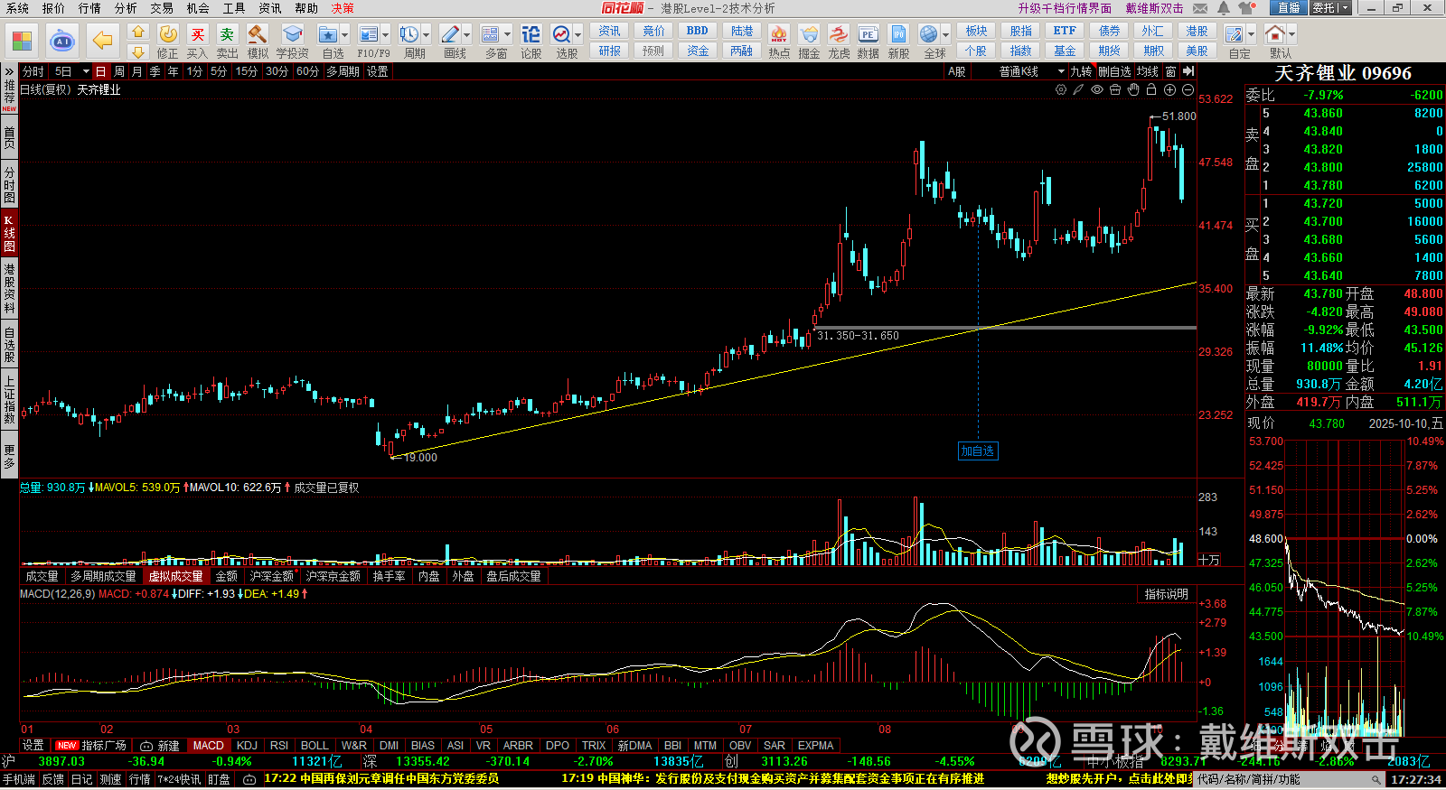The height and width of the screenshot is (790, 1446).
Task: Click the stock code search input field
Action: pyautogui.click(x=1283, y=779)
